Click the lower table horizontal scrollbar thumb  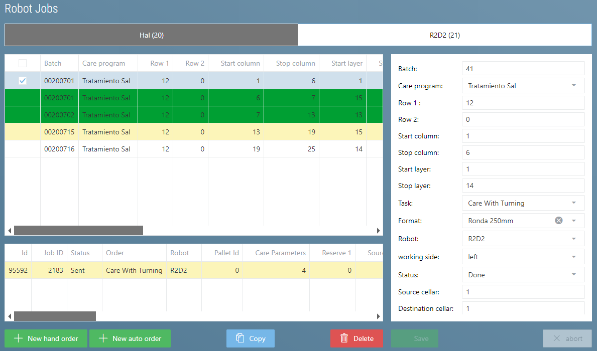55,316
